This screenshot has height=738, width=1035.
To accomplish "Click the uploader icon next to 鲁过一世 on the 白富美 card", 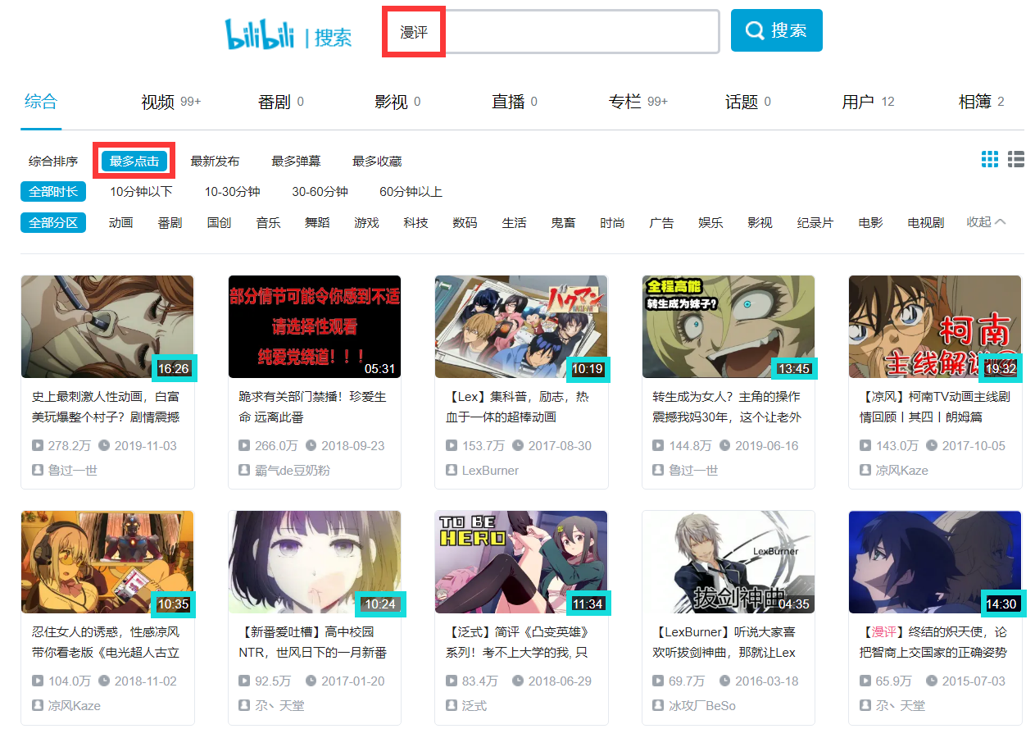I will (x=38, y=470).
